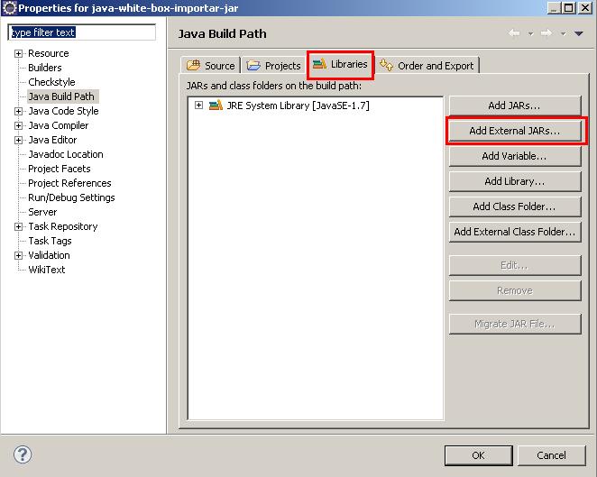
Task: Confirm with the OK button
Action: [x=478, y=455]
